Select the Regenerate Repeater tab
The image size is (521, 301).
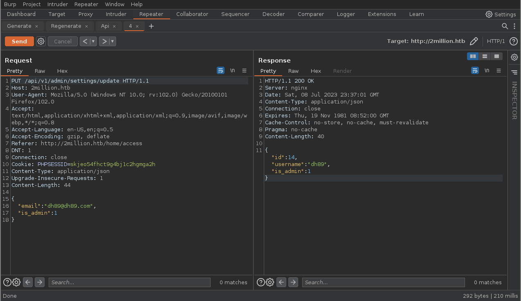66,26
